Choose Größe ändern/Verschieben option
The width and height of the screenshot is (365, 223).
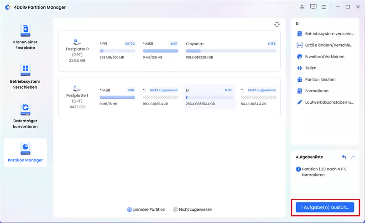324,45
